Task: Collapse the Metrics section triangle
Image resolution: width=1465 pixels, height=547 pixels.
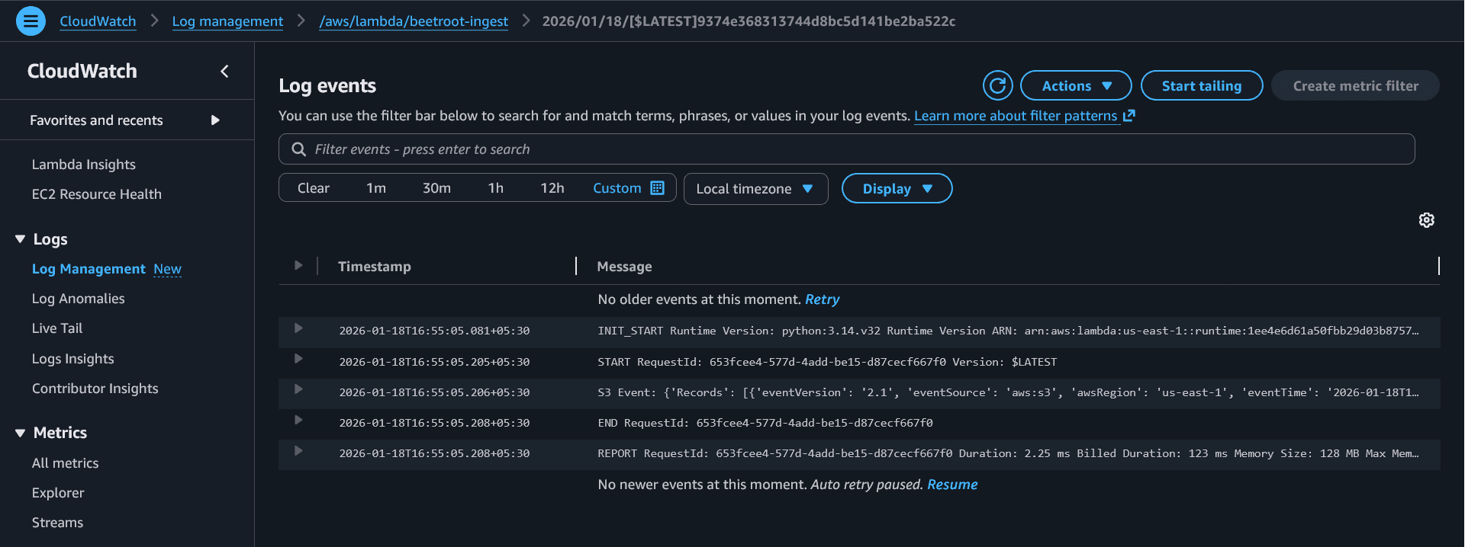Action: coord(20,433)
